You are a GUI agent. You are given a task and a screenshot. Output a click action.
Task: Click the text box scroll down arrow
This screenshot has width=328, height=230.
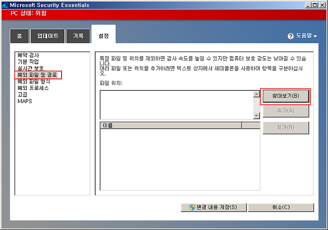256,115
